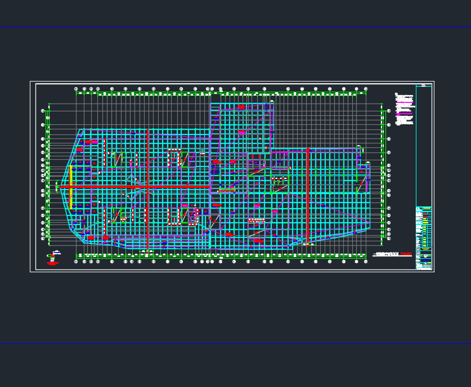Viewport: 471px width, 387px height.
Task: Click the header cell atop the title strip
Action: click(424, 85)
